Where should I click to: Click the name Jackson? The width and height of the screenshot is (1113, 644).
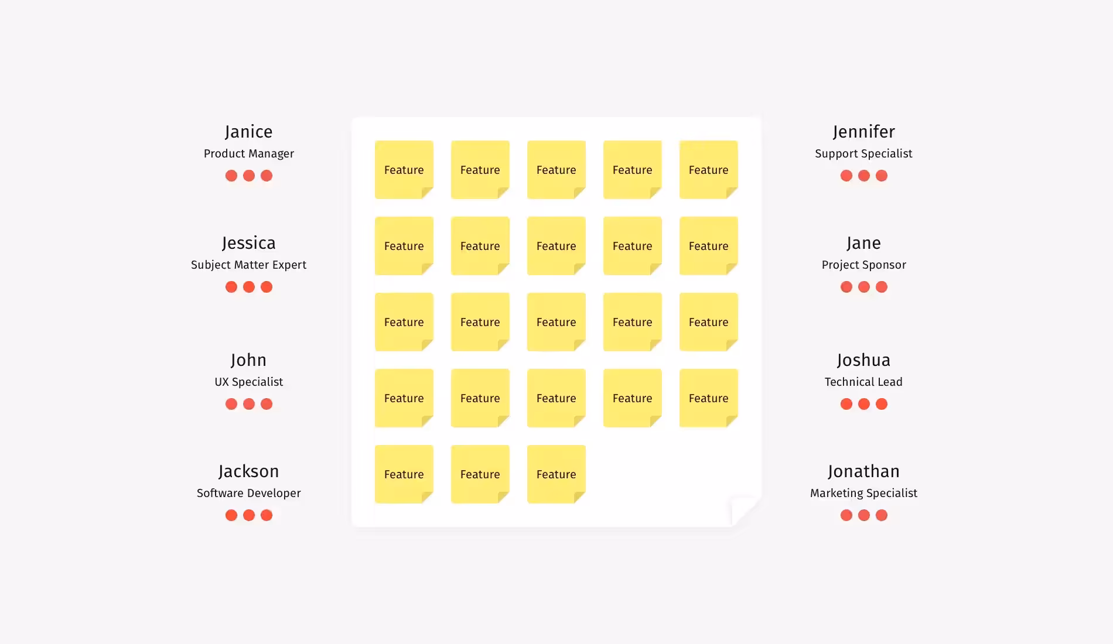click(x=249, y=471)
